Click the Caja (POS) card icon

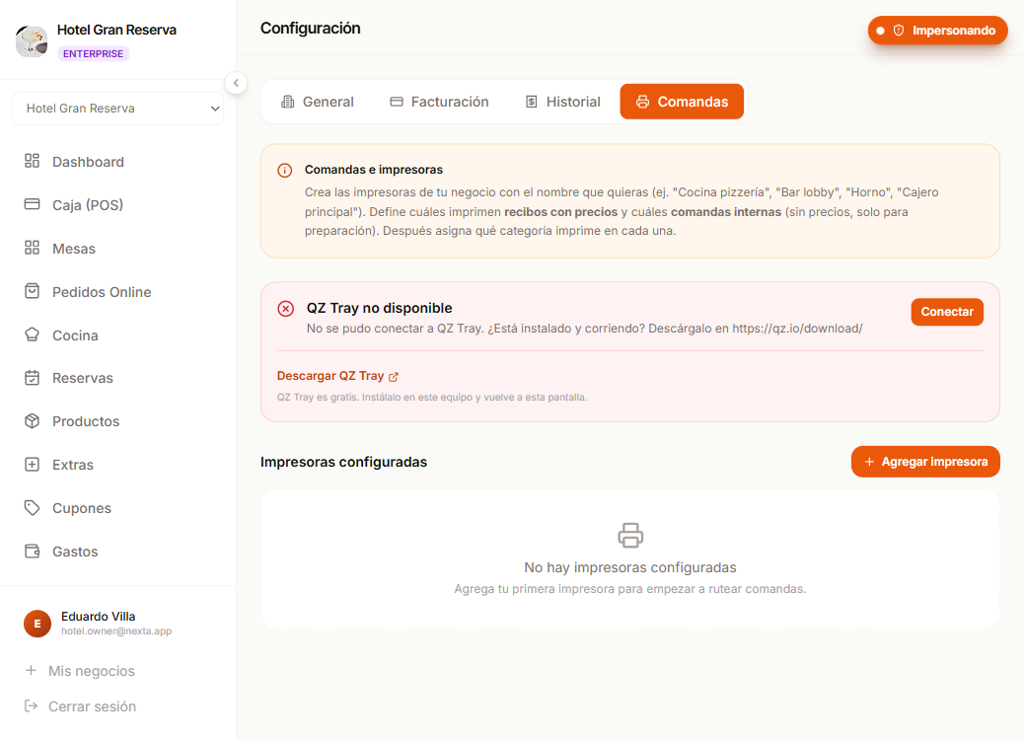[32, 204]
